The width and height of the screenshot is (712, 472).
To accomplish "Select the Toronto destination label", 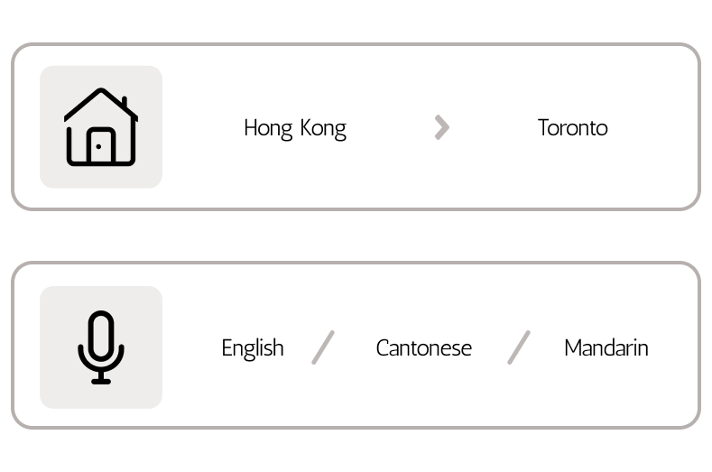I will click(572, 127).
